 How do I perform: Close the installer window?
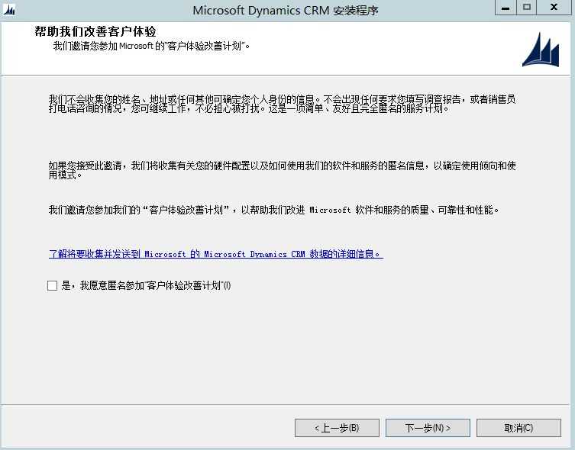point(554,8)
